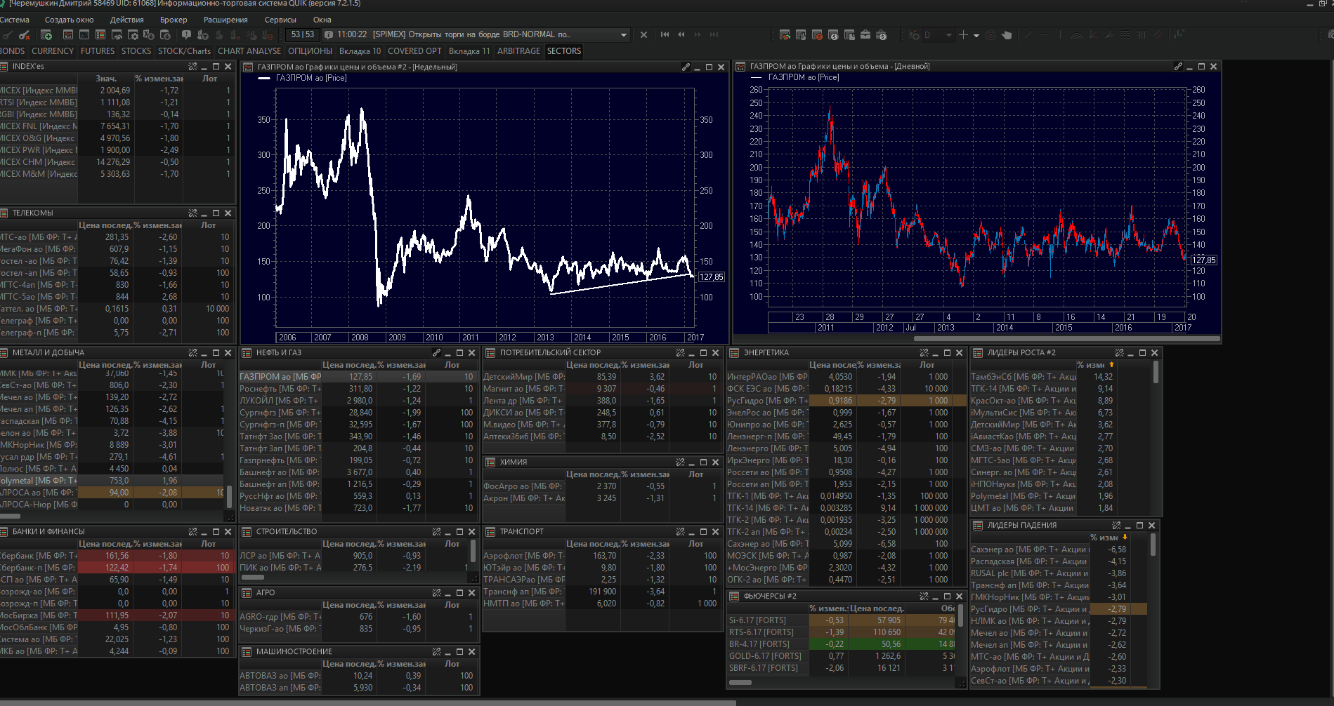Switch to the ARBITRAGE tab

point(518,51)
